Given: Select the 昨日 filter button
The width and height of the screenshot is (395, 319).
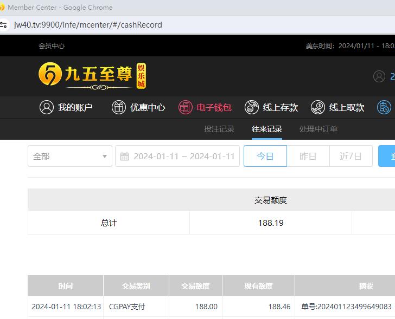Looking at the screenshot, I should coord(308,156).
